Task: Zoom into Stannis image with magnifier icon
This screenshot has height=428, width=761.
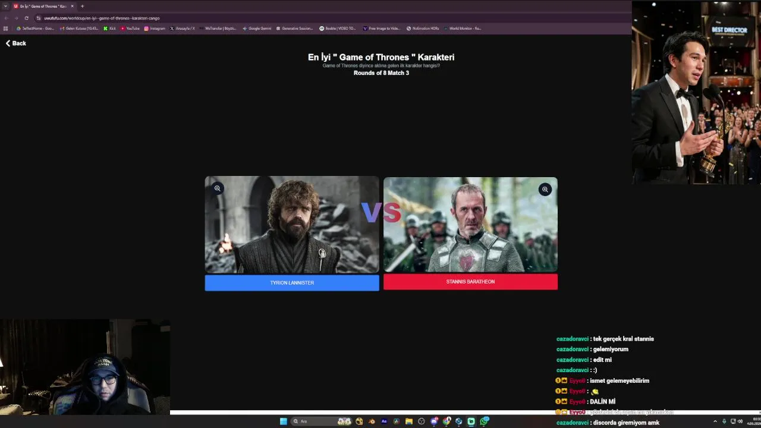Action: [x=545, y=190]
